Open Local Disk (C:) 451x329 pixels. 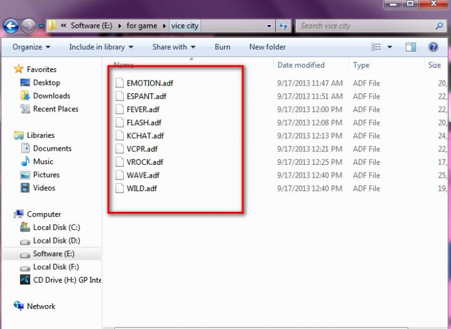tap(57, 227)
